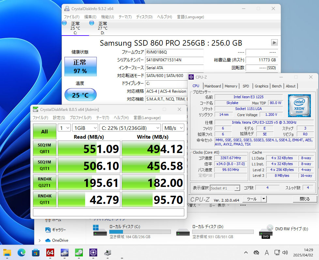This screenshot has width=319, height=260.
Task: Expand the OneDrive tree item
Action: click(40, 240)
